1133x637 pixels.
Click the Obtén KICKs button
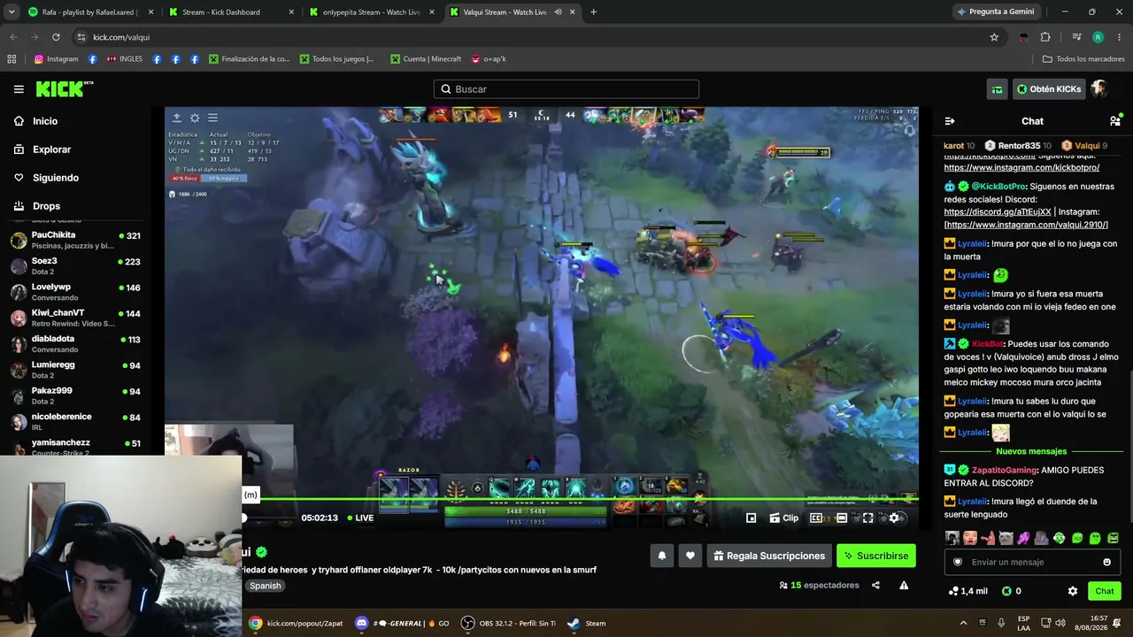click(x=1049, y=89)
